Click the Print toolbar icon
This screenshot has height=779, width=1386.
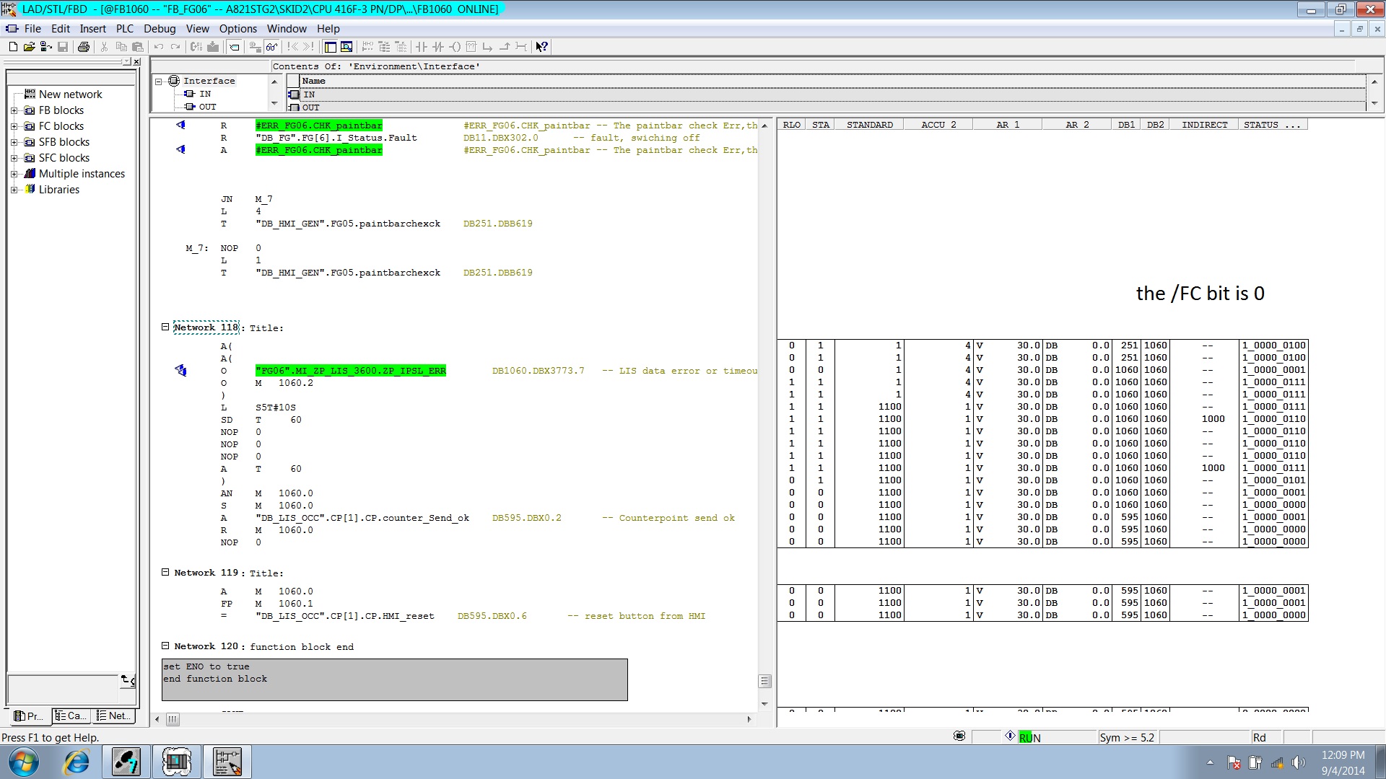click(84, 47)
